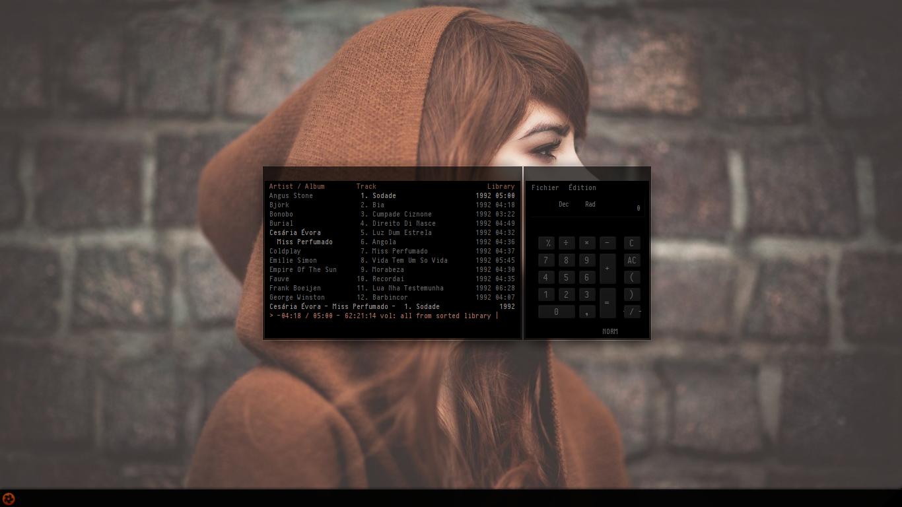
Task: Click the percent key on the calculator
Action: 547,243
